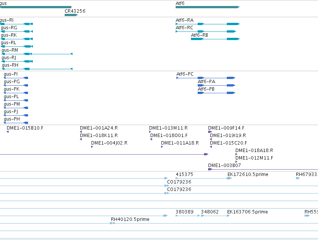Select transcript Atf6-RA

pos(207,24)
